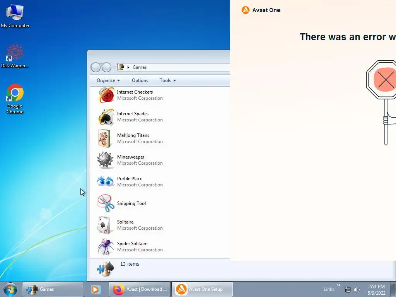Click the Links toolbar label
Viewport: 396px width, 297px height.
pos(329,289)
